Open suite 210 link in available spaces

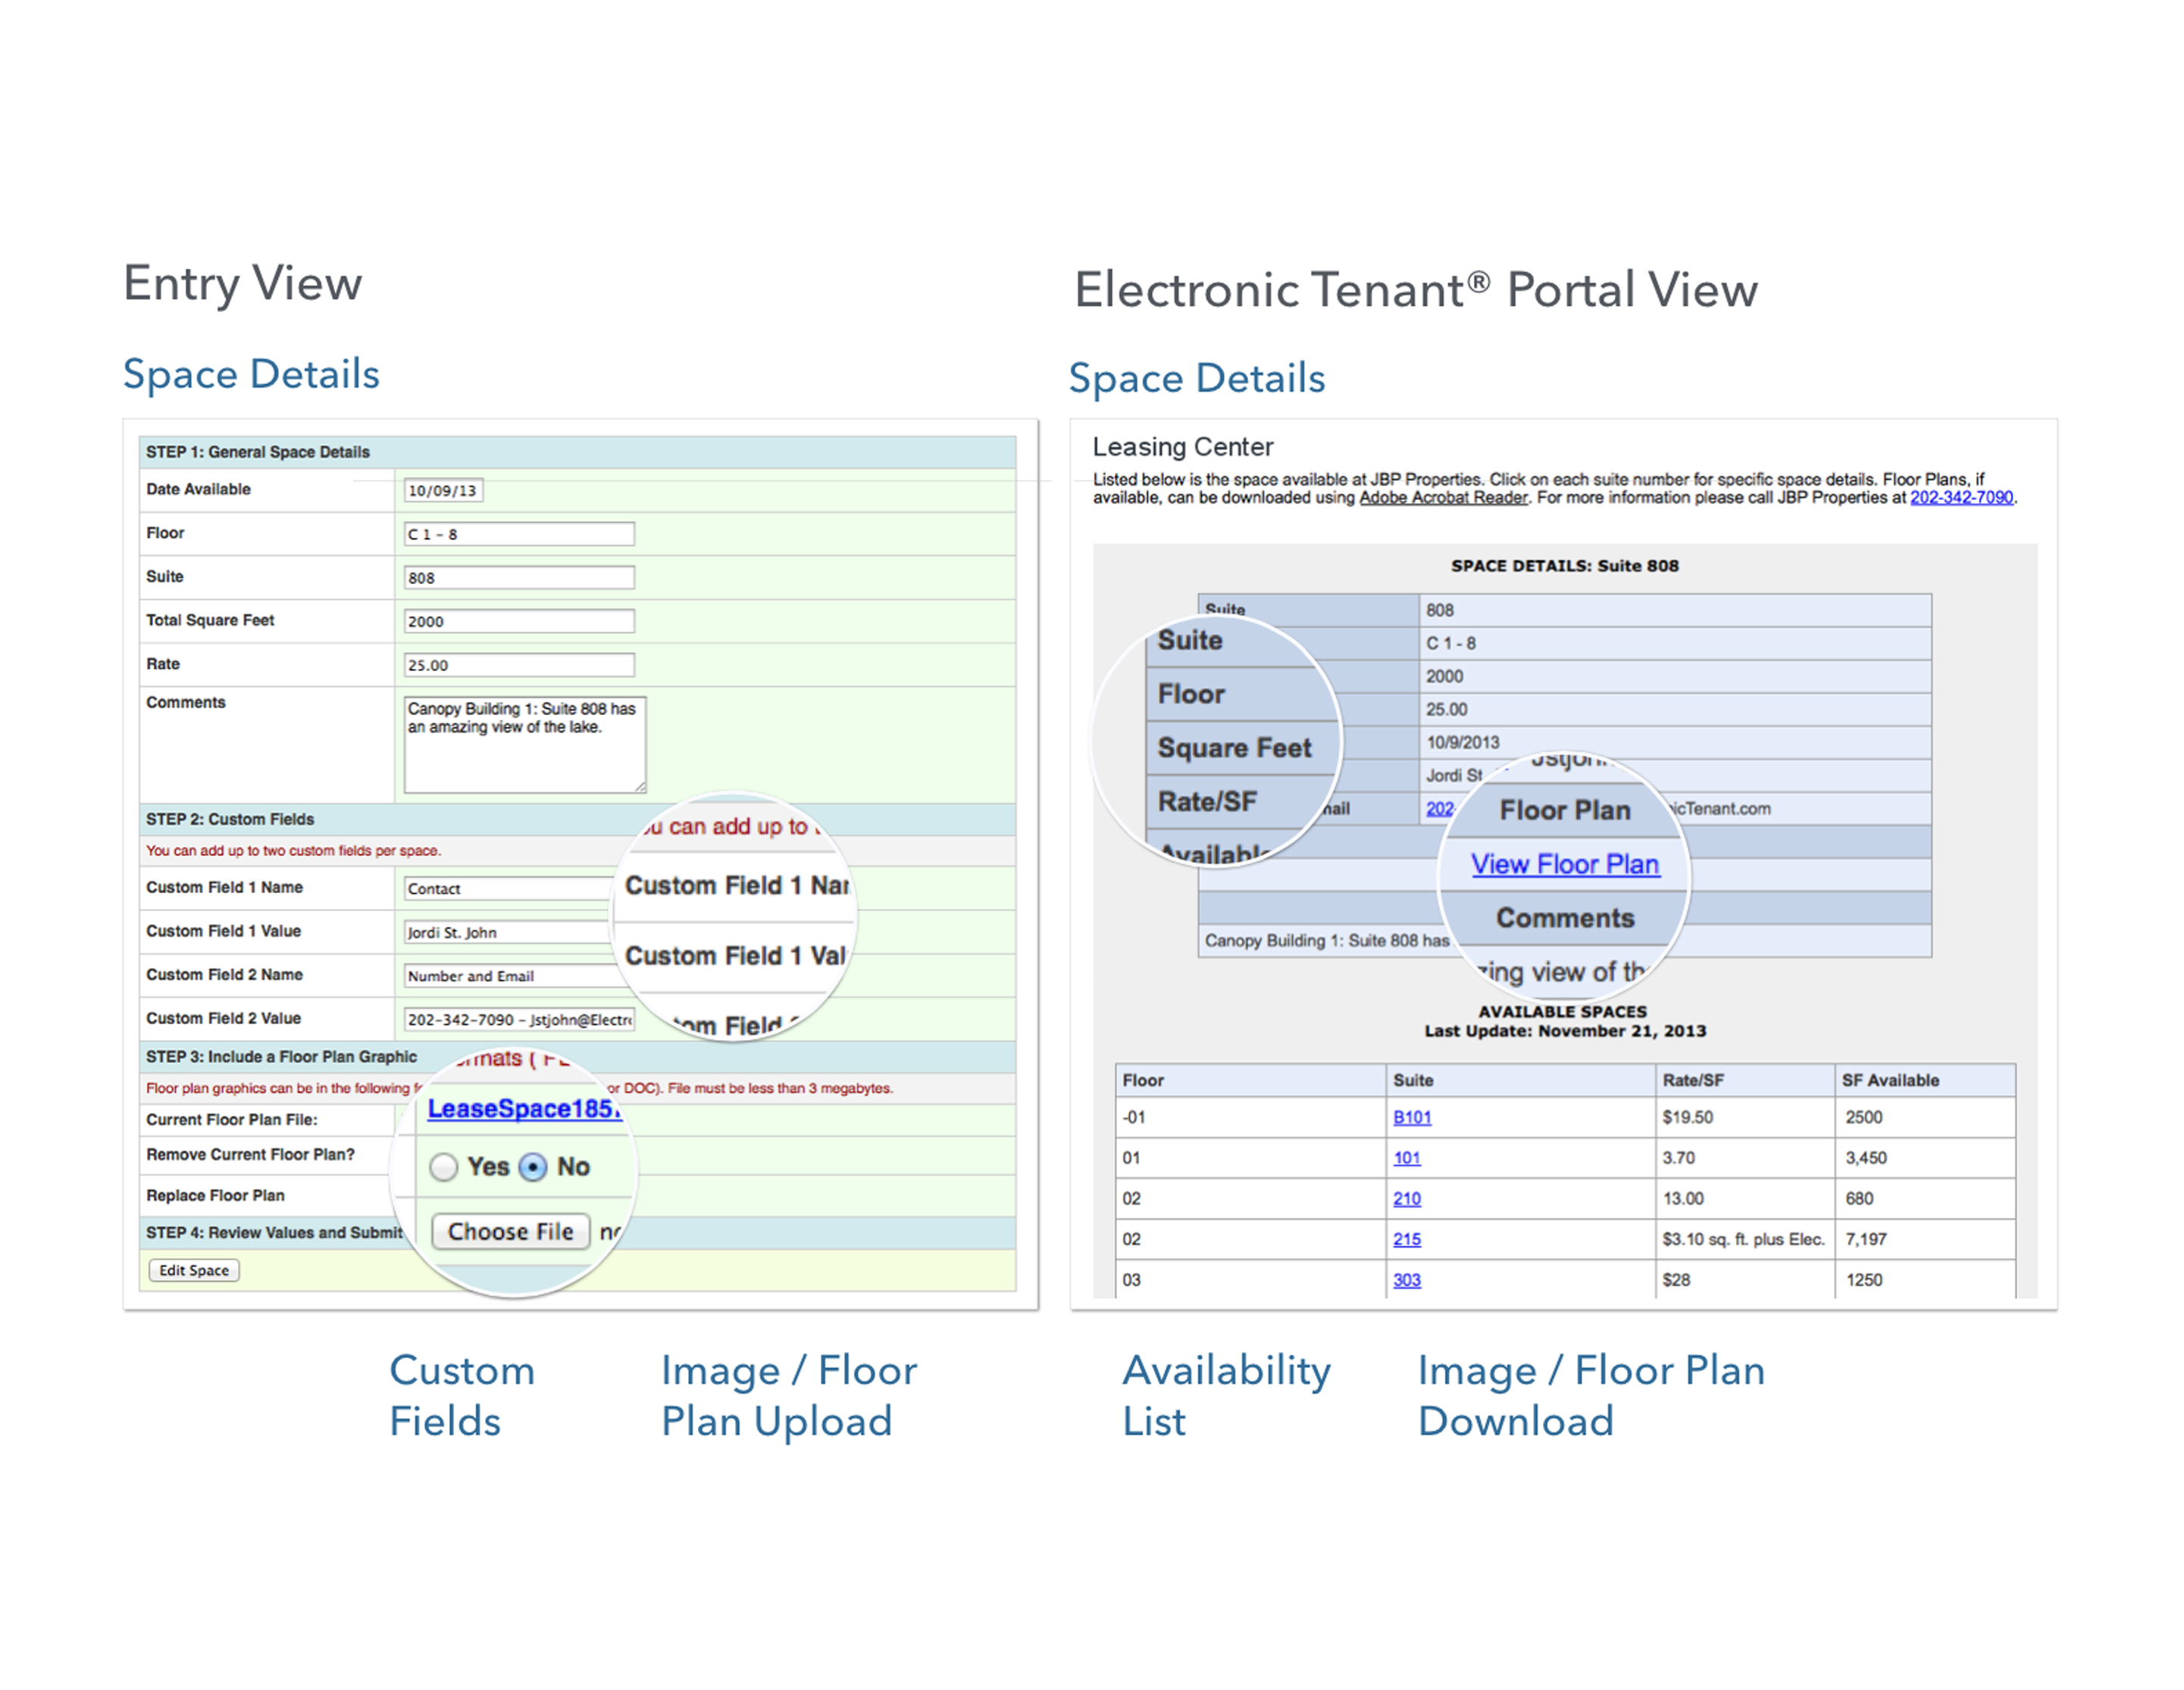[1407, 1199]
